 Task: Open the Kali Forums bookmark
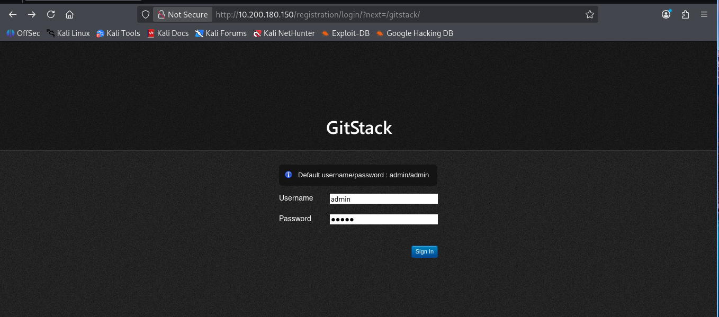pos(221,33)
